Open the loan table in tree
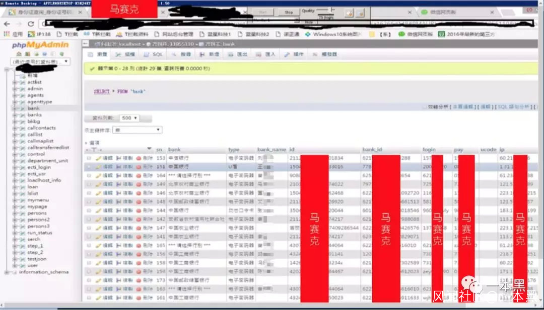 33,187
